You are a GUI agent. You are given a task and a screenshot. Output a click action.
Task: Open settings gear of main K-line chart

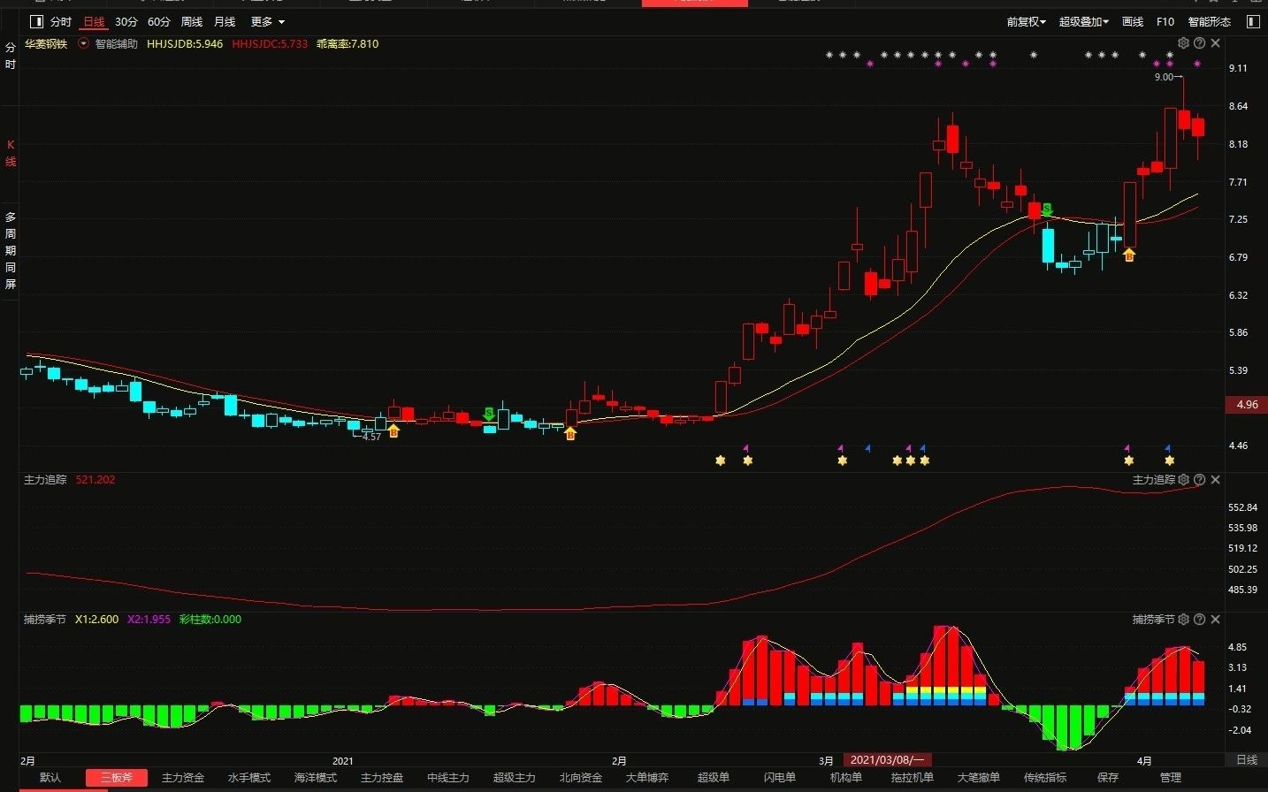tap(1184, 43)
